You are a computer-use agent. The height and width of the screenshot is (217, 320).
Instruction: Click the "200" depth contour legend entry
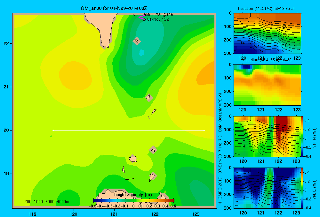pos(28,202)
